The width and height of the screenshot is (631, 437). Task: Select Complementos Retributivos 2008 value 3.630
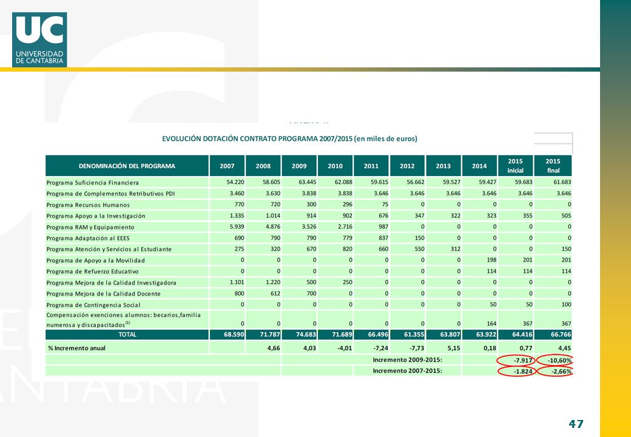point(273,193)
